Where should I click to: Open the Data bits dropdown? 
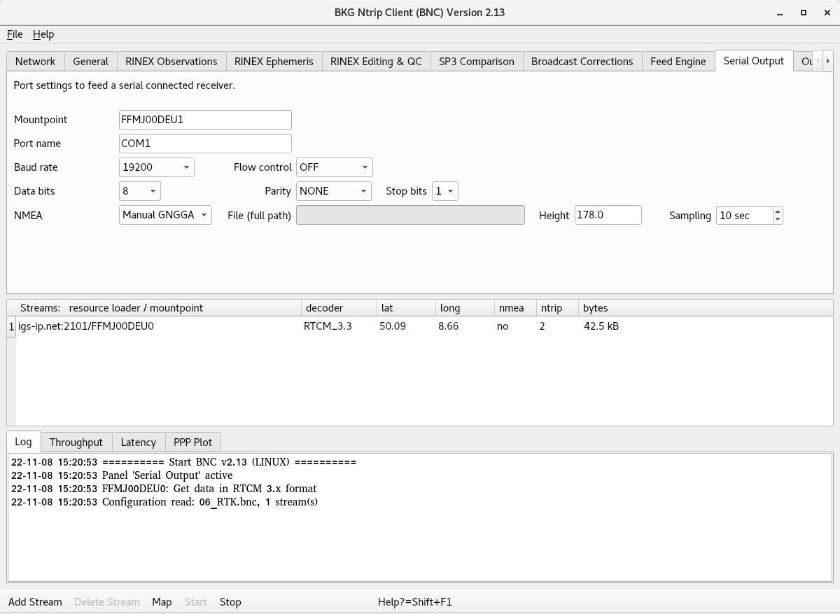[140, 191]
